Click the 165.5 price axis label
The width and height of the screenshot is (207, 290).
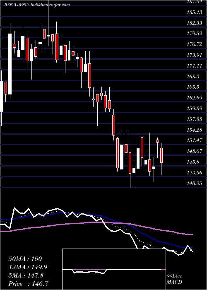click(193, 87)
